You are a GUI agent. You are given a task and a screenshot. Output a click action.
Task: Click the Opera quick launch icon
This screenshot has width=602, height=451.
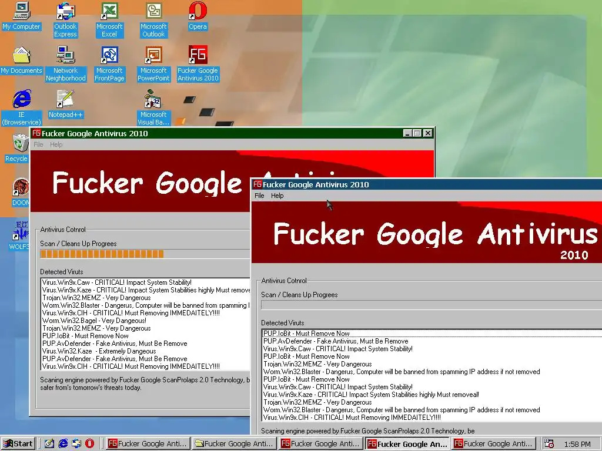click(89, 443)
